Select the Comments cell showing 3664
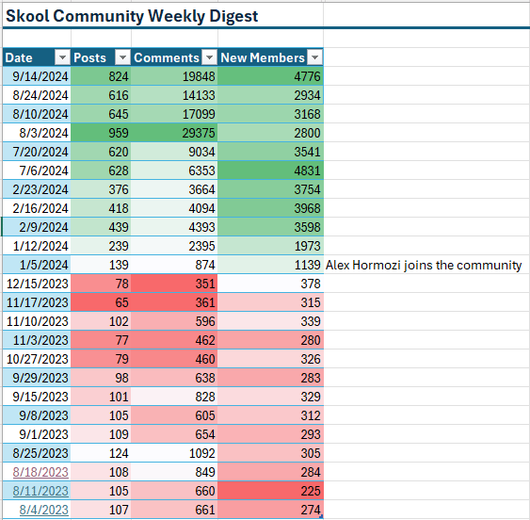Screen dimensions: 530x520 pos(174,189)
